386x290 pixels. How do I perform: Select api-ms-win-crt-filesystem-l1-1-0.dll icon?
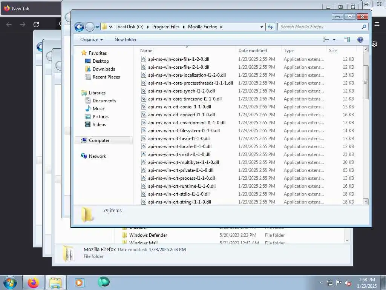[144, 130]
